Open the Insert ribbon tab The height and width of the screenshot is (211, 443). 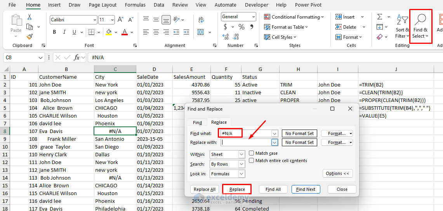(x=54, y=5)
